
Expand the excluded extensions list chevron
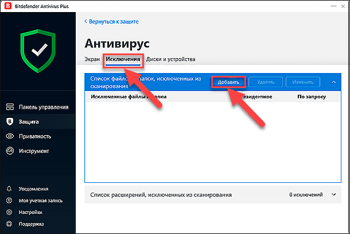tap(334, 195)
